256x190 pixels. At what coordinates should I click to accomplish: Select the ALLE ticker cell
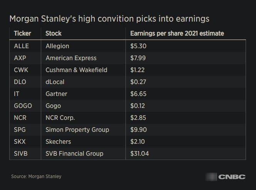coord(21,46)
